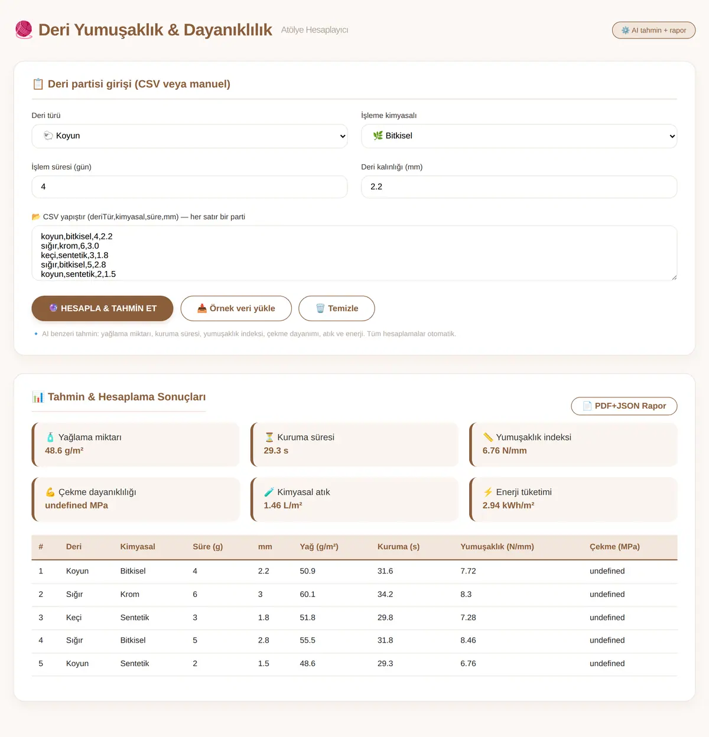Screen dimensions: 709x737
Task: Click the test tube icon on Kimyasal atık
Action: coord(269,492)
